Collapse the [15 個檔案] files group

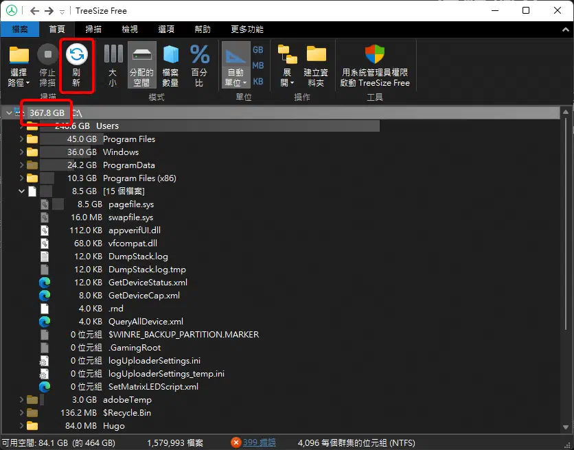pos(21,191)
